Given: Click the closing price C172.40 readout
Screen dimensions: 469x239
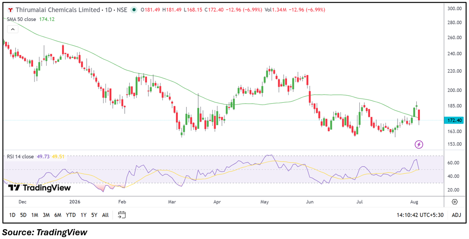Looking at the screenshot, I should (215, 10).
